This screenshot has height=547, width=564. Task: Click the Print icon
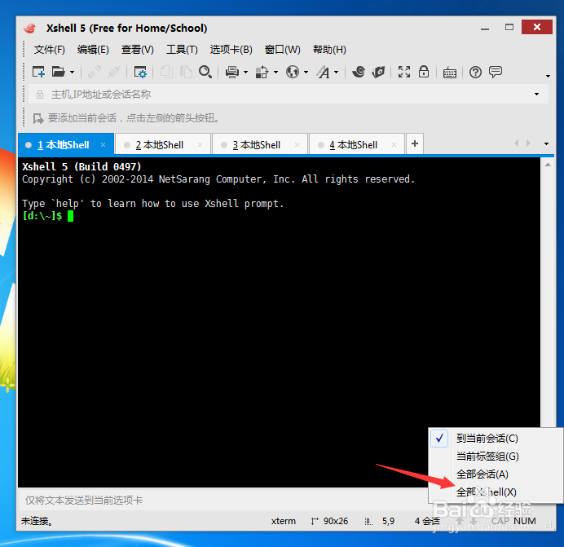[232, 72]
